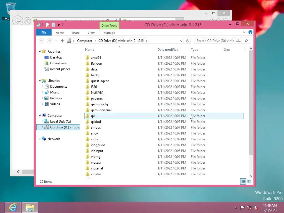284x213 pixels.
Task: Open Internet Explorer from the taskbar
Action: [13, 207]
